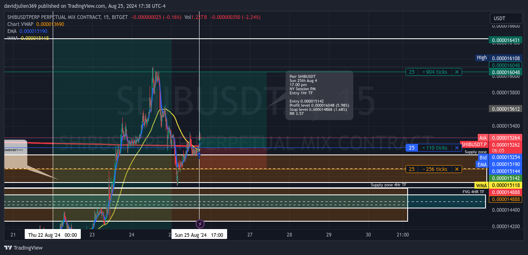528x255 pixels.
Task: Click the blue 0.000015144 price label
Action: (x=506, y=171)
